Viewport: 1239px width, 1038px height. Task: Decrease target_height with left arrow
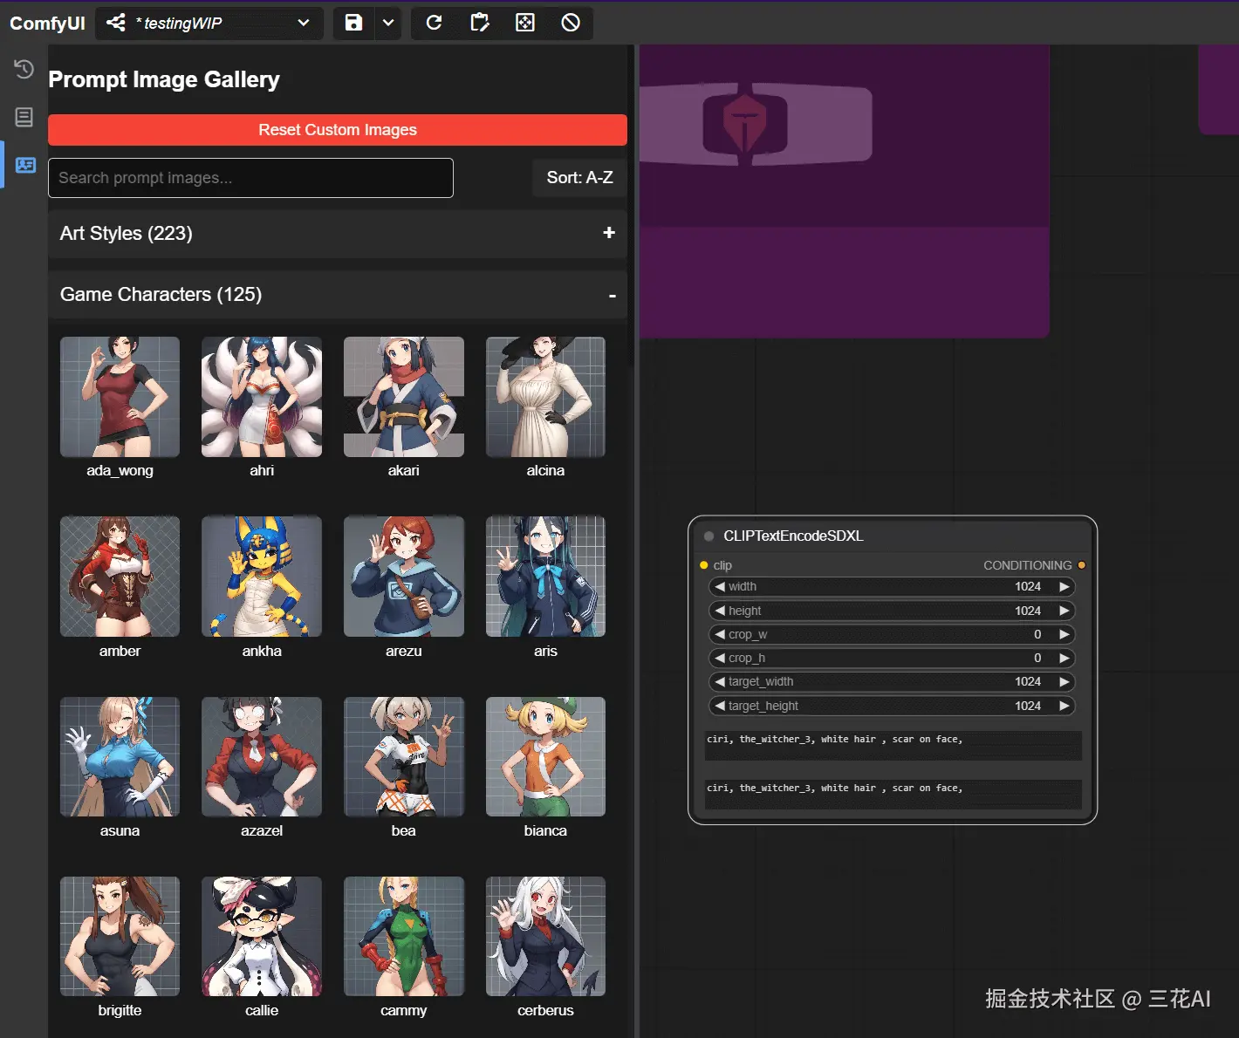click(x=720, y=706)
